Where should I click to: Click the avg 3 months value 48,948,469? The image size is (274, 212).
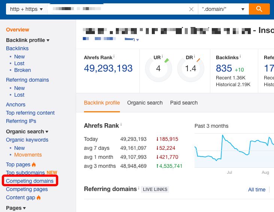point(133,166)
